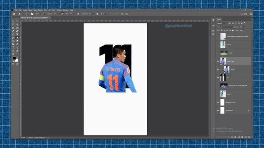Image resolution: width=264 pixels, height=148 pixels.
Task: Click the white background color swatch
Action: [x=16, y=60]
